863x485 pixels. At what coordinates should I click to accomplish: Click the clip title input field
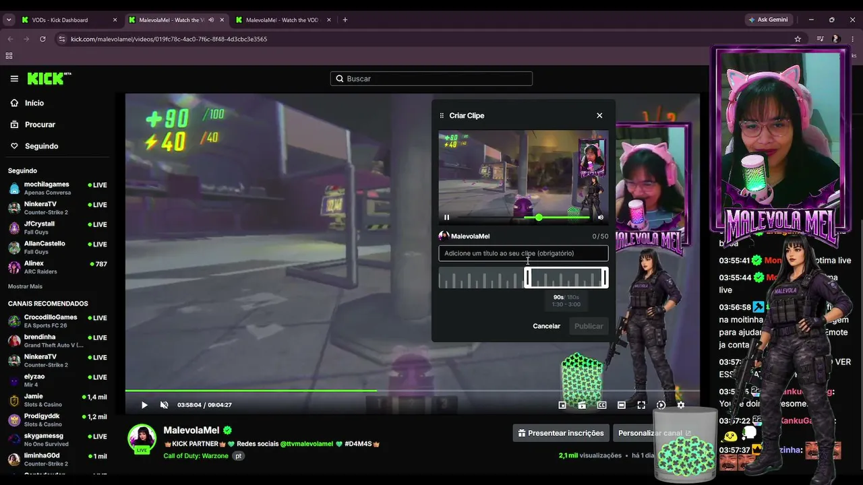[x=523, y=253]
